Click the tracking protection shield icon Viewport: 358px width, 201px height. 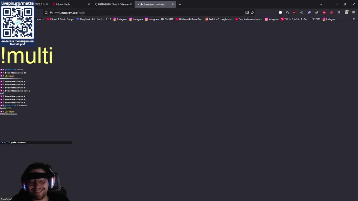[46, 13]
